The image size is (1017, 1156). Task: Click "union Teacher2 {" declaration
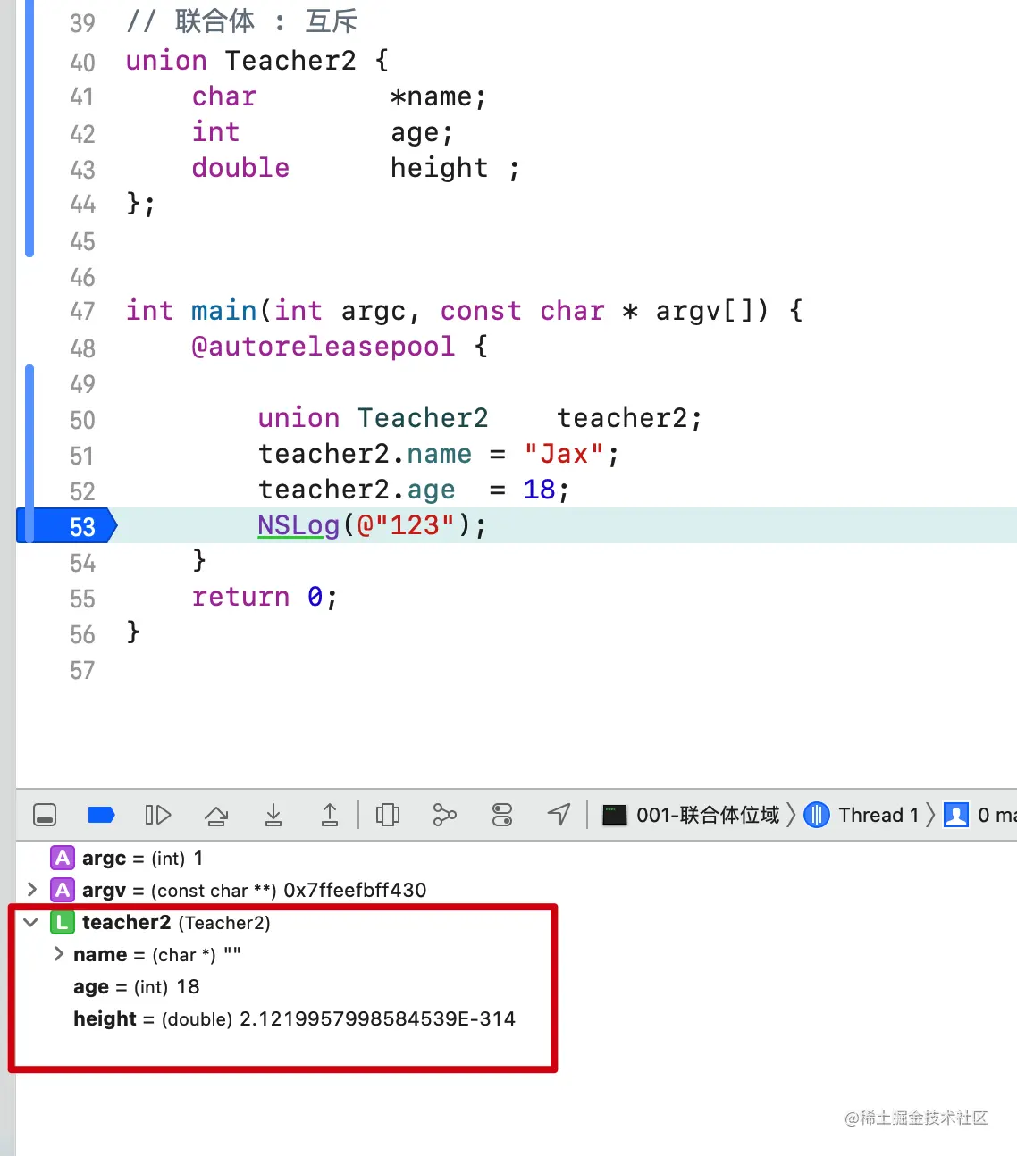pos(257,61)
